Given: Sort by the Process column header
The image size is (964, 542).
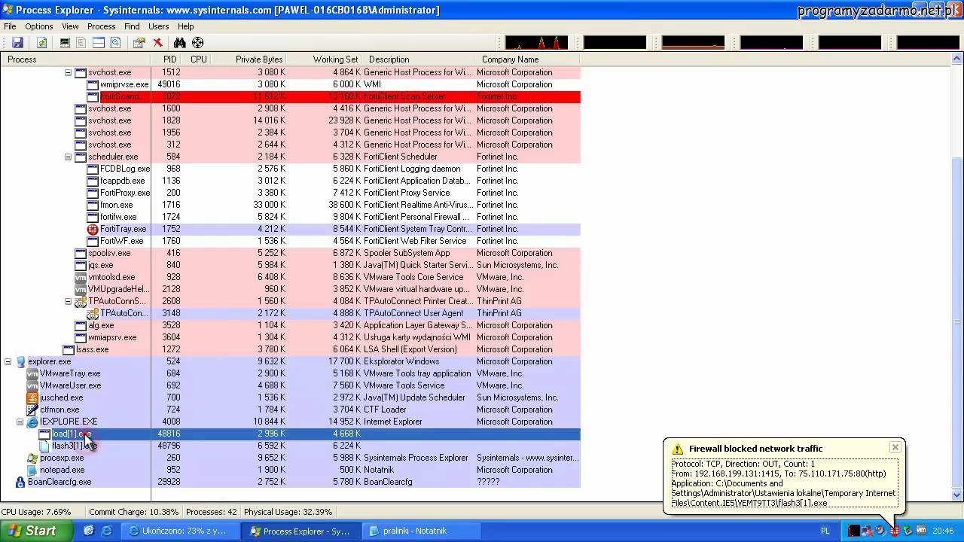Looking at the screenshot, I should pyautogui.click(x=75, y=59).
